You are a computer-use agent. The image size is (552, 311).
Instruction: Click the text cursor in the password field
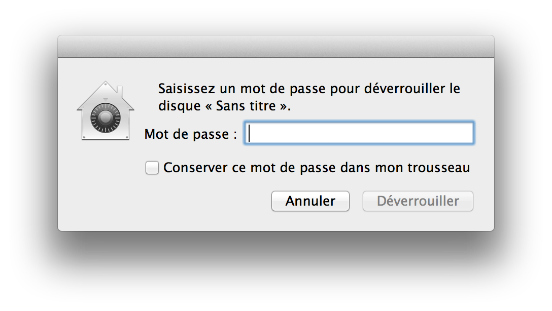(250, 134)
